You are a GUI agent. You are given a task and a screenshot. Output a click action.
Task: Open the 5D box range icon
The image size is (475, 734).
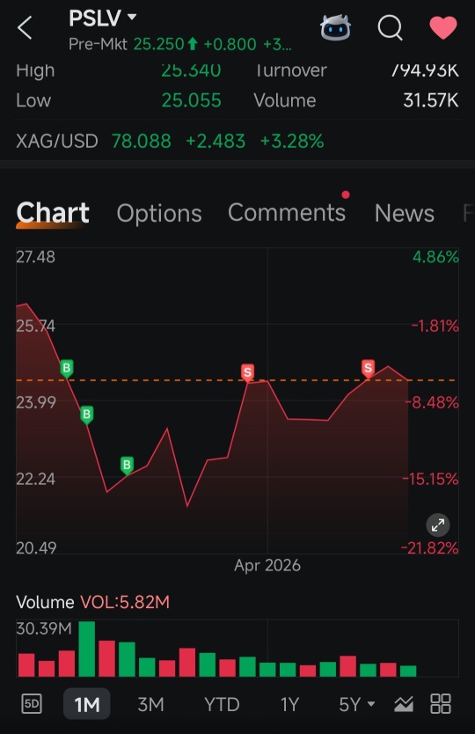[32, 703]
